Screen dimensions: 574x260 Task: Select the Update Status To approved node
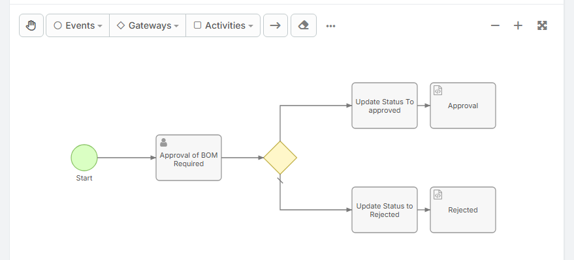(x=385, y=106)
